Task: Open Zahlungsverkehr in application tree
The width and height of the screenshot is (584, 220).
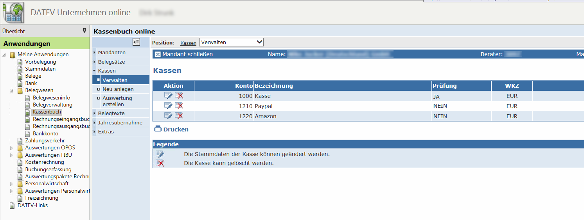Action: (x=45, y=140)
